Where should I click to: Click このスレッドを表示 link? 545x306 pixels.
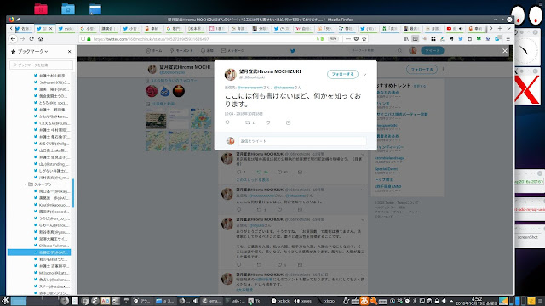(252, 180)
